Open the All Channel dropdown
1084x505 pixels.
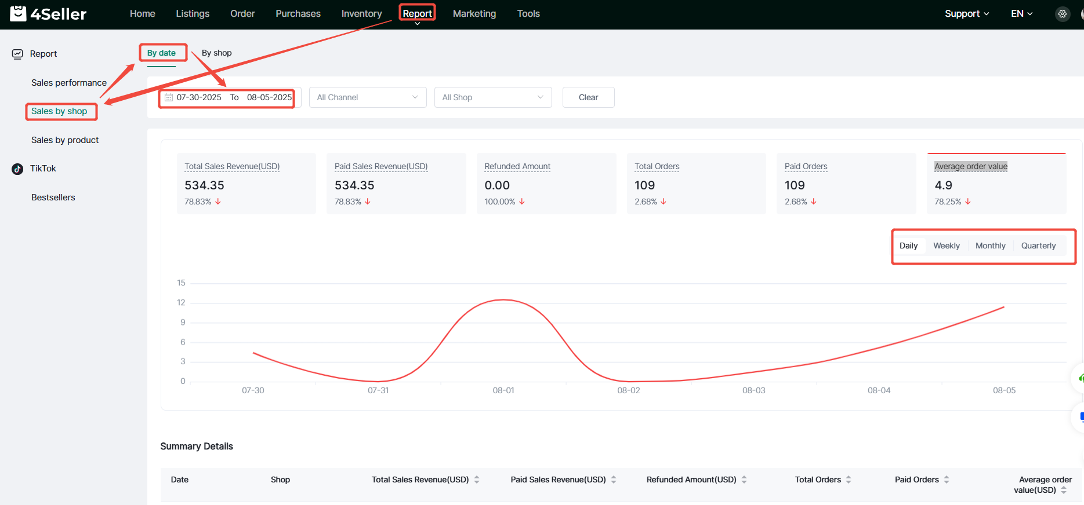[368, 97]
